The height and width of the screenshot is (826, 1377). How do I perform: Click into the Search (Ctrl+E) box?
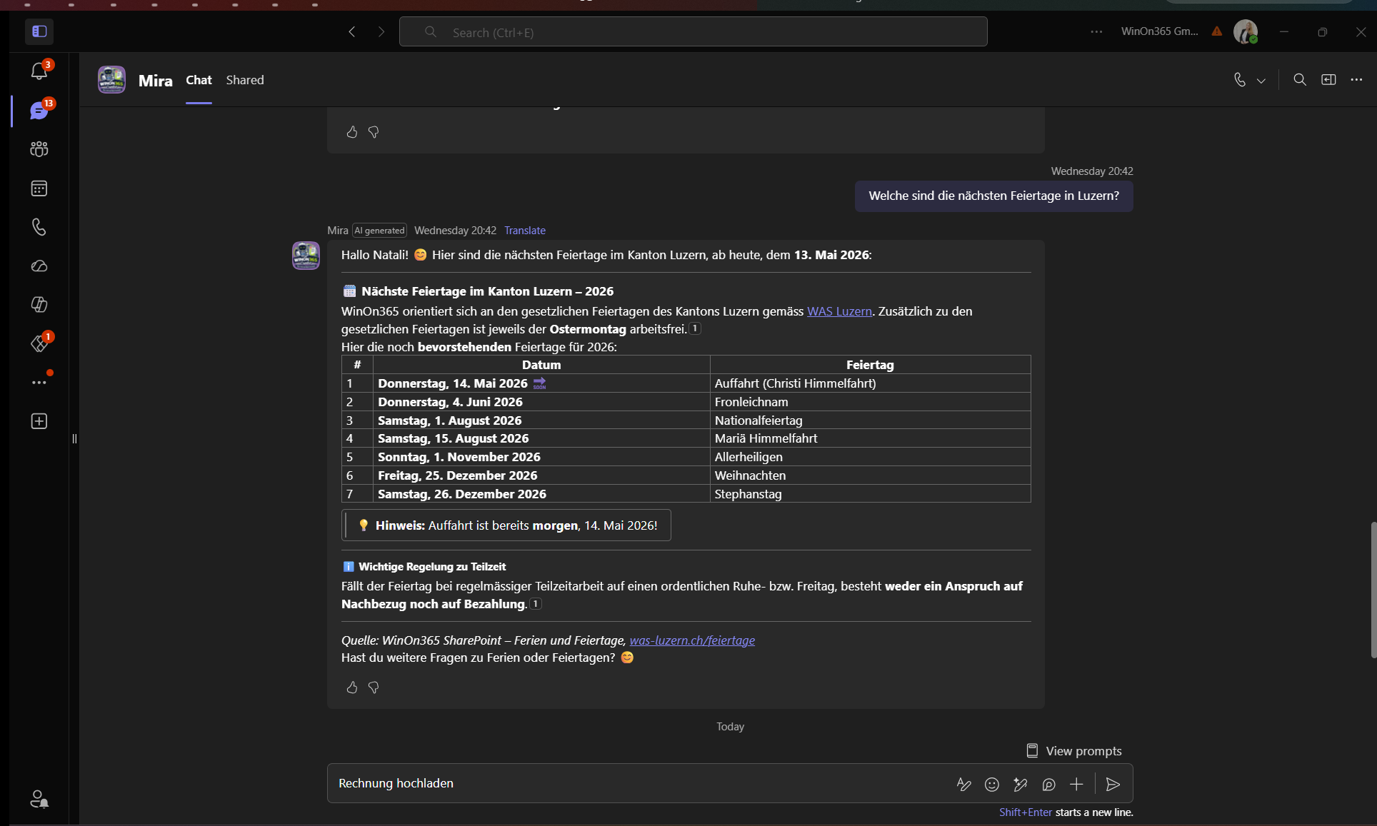coord(693,32)
